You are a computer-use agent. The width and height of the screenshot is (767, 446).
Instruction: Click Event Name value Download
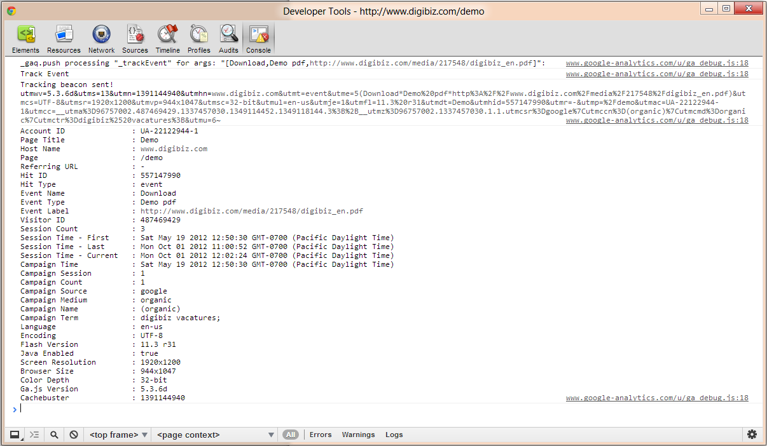coord(158,193)
